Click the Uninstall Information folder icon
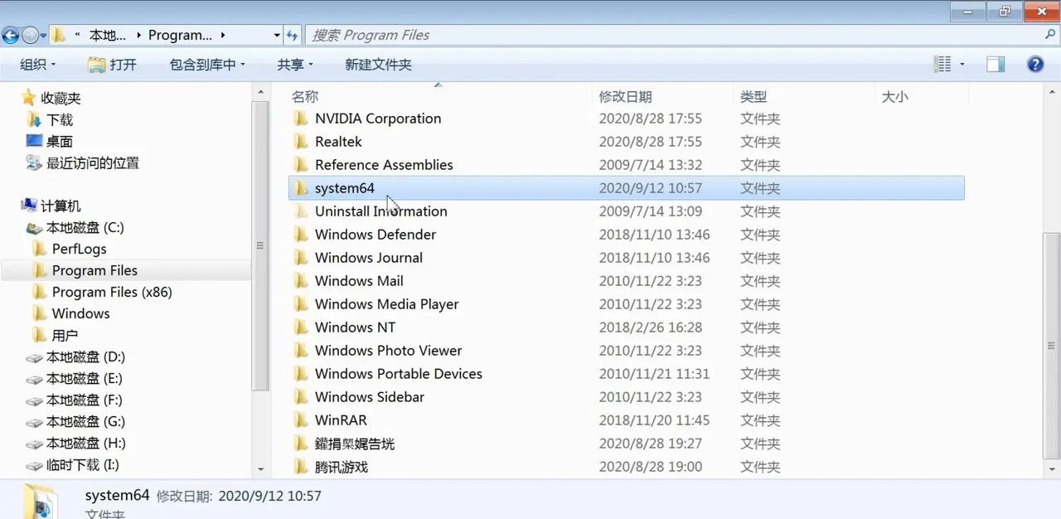Image resolution: width=1061 pixels, height=519 pixels. (x=301, y=211)
